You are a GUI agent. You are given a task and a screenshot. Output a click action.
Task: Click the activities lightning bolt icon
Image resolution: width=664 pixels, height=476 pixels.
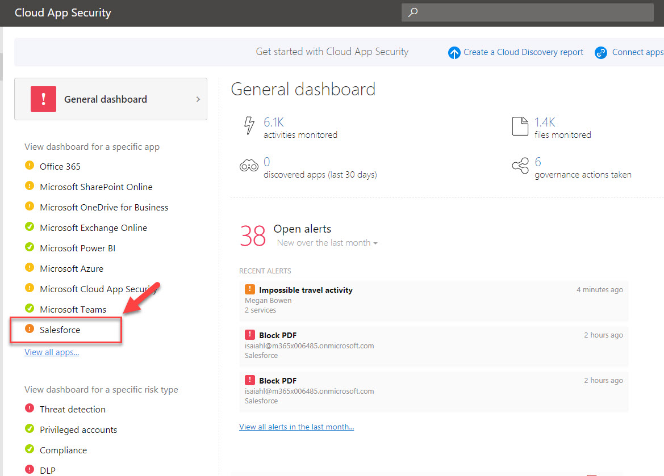click(x=249, y=125)
